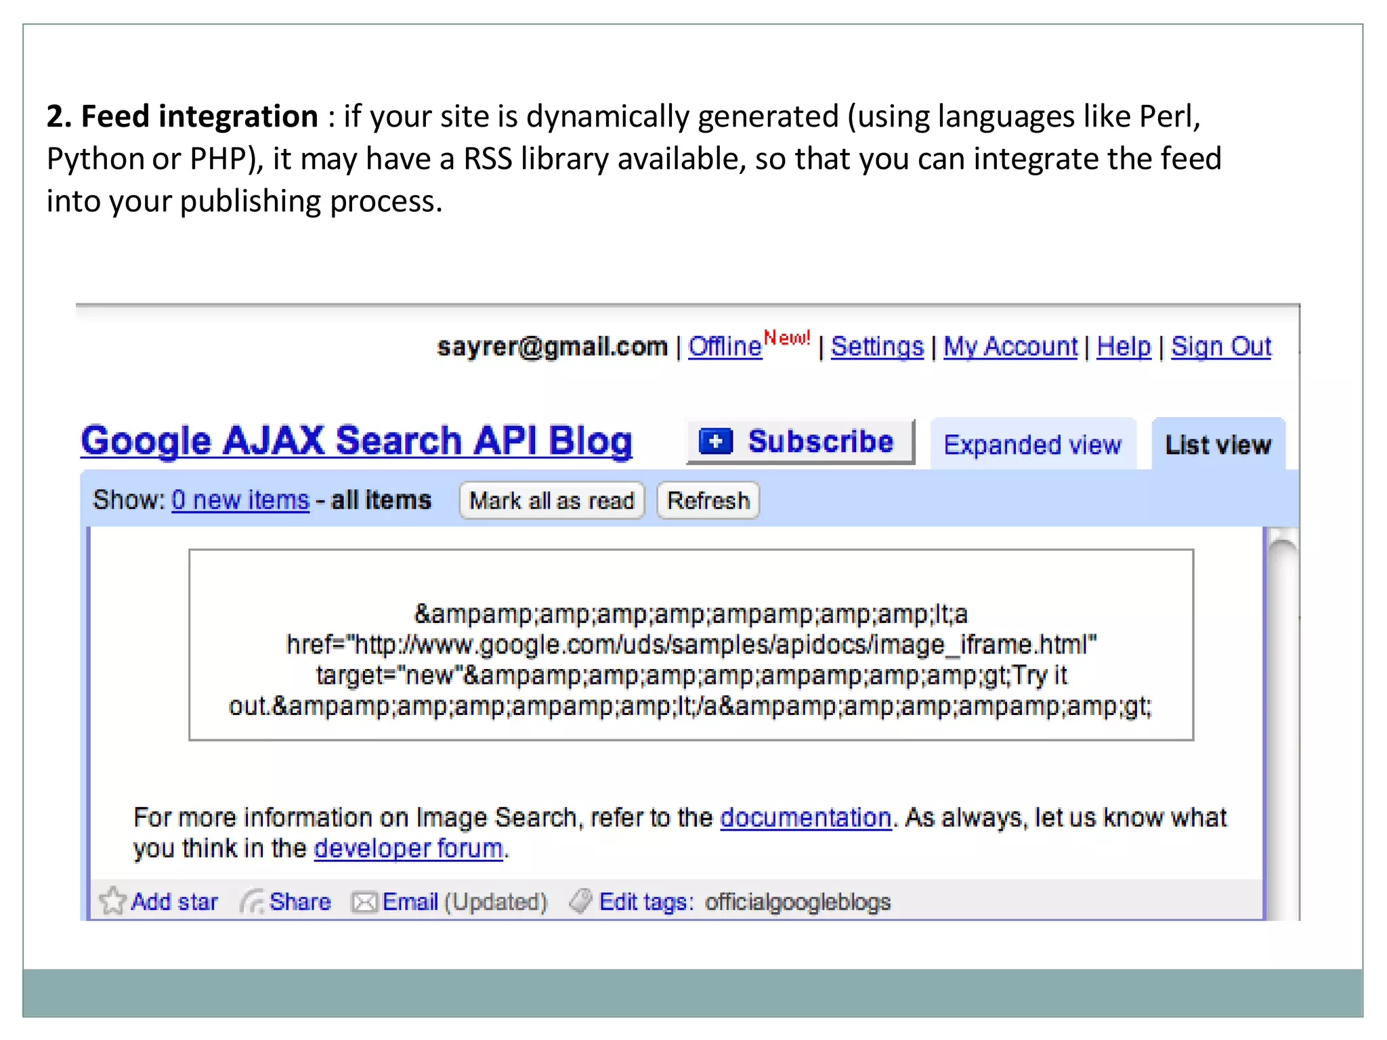Click the sayrer@gmail.com account text
1387x1040 pixels.
pos(552,347)
